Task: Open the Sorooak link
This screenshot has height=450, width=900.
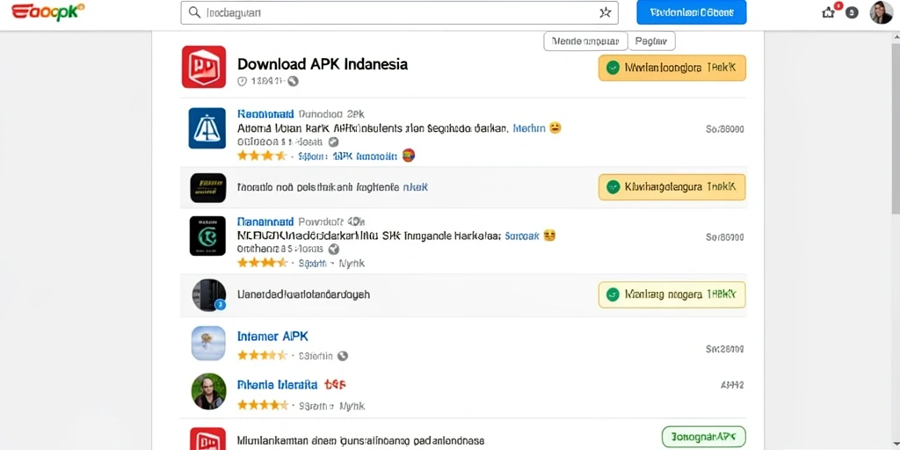Action: point(522,236)
